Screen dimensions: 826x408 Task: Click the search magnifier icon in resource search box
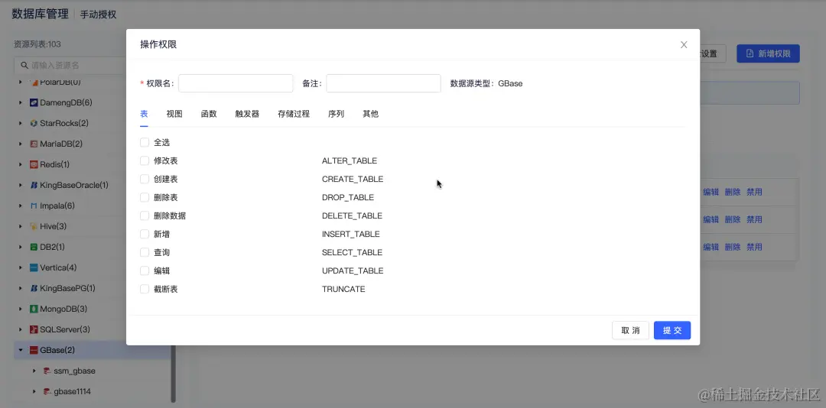click(x=24, y=65)
